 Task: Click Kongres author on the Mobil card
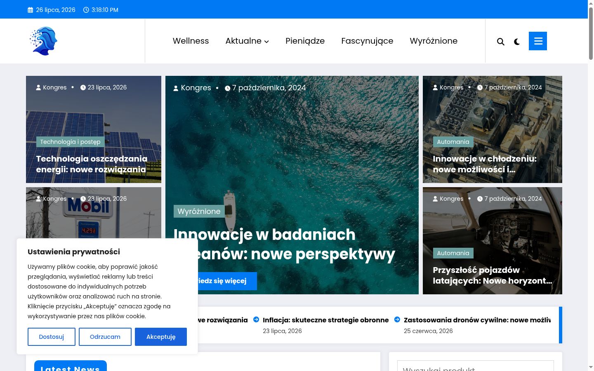coord(55,199)
